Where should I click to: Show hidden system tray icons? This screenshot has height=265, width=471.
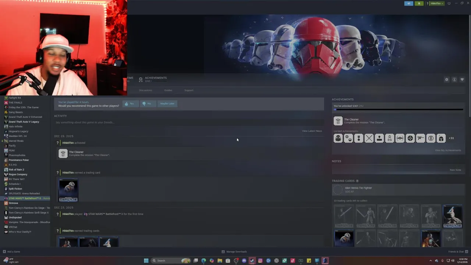click(x=431, y=261)
